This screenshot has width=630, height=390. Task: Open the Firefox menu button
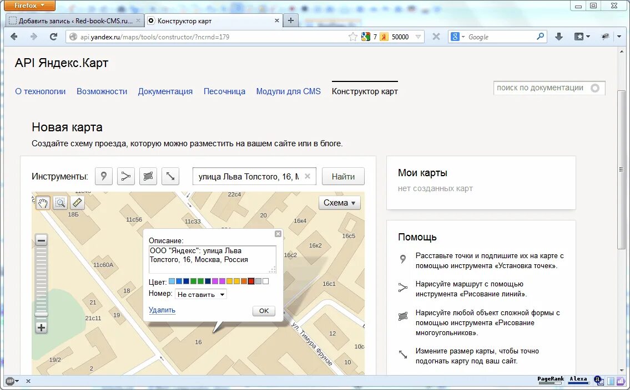pos(29,6)
